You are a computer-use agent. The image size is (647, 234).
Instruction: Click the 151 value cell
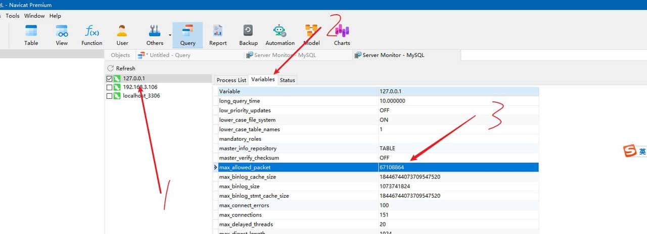pos(458,215)
